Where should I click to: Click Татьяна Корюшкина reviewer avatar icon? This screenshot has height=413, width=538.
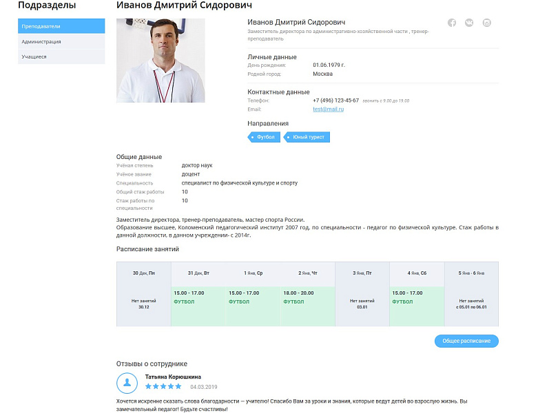[x=127, y=383]
